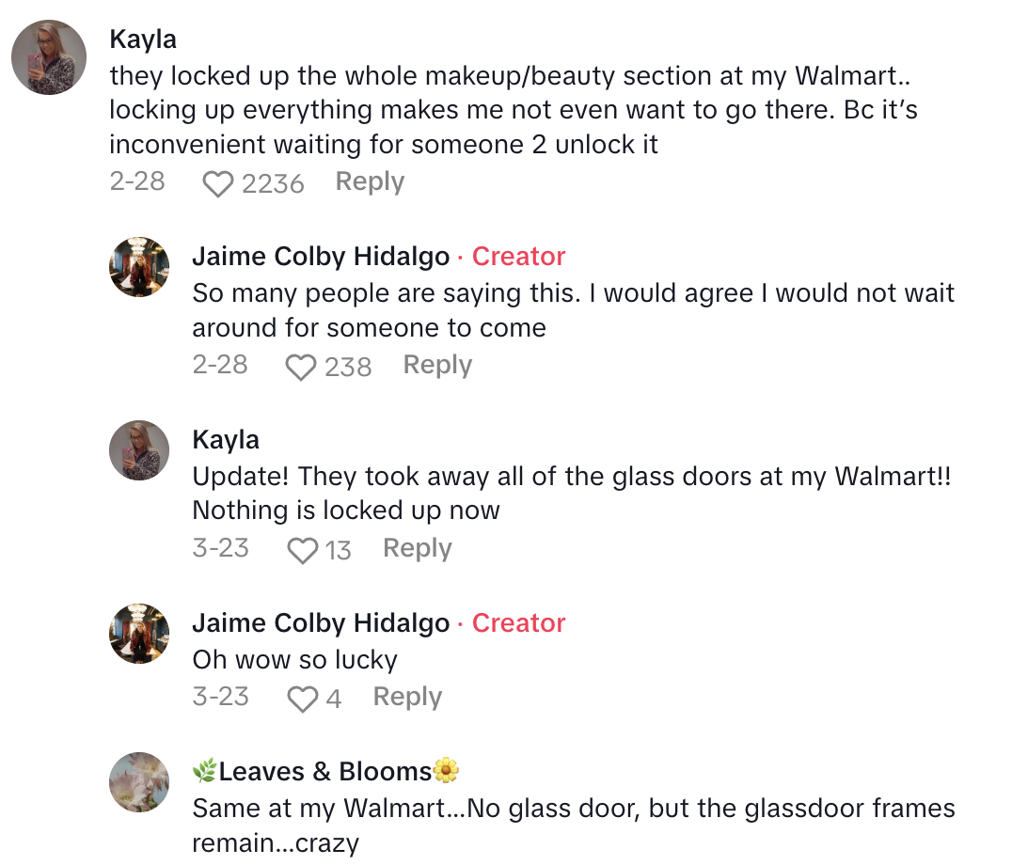Screen dimensions: 1012x865
Task: Click Jaime Colby Hidalgo's name on first reply
Action: pyautogui.click(x=321, y=257)
